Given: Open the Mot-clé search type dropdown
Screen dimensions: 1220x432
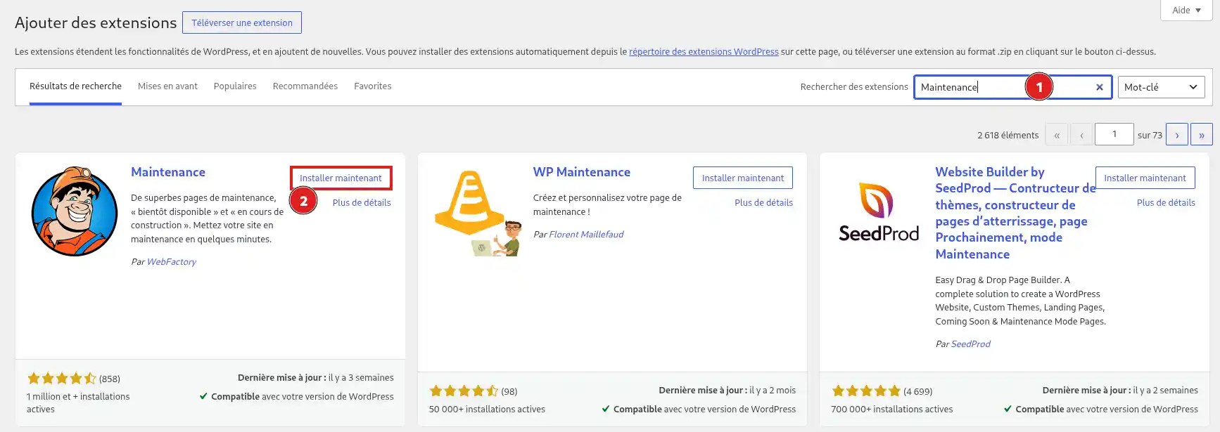Looking at the screenshot, I should point(1161,87).
